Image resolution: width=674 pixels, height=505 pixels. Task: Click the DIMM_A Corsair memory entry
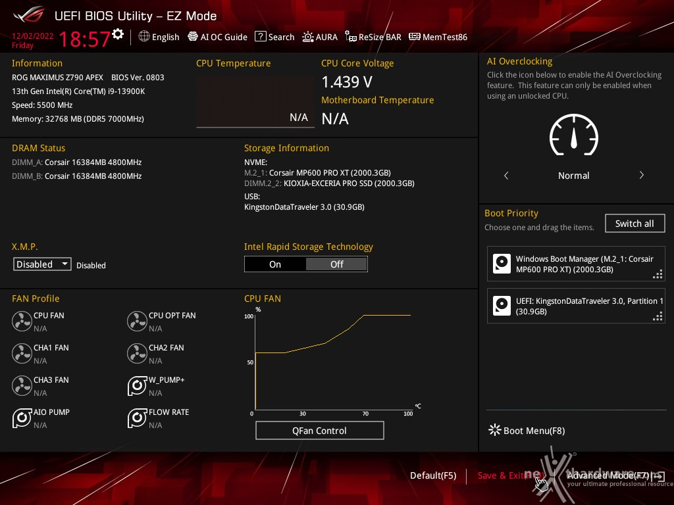click(x=76, y=162)
